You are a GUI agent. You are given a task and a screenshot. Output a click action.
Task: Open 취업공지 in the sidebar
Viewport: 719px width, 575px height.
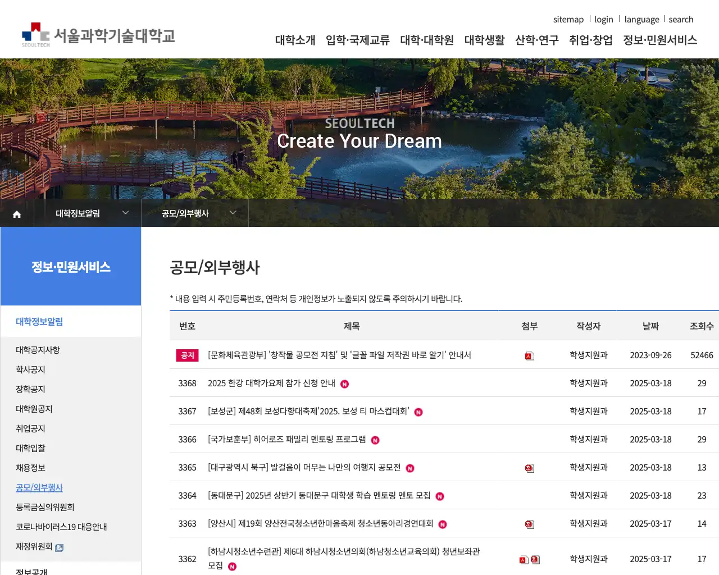(30, 428)
